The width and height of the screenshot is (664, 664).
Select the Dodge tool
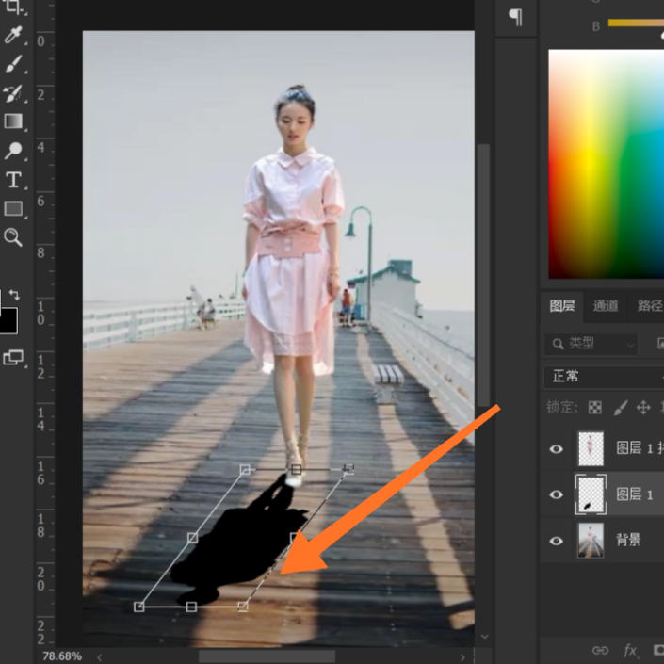[13, 151]
